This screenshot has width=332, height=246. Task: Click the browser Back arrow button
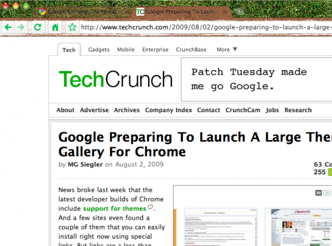pyautogui.click(x=8, y=27)
